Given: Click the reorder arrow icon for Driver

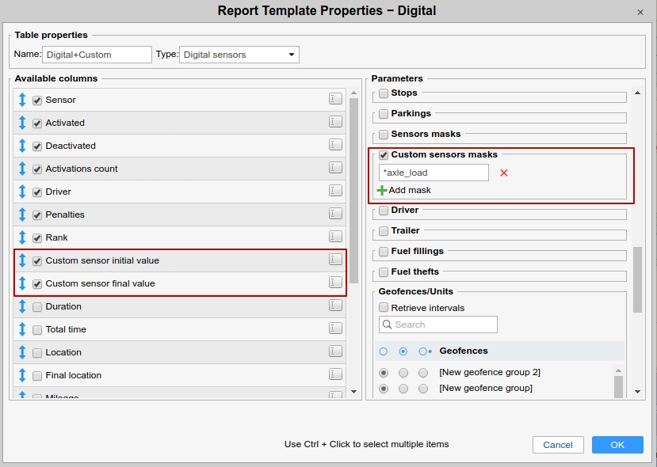Looking at the screenshot, I should 22,192.
